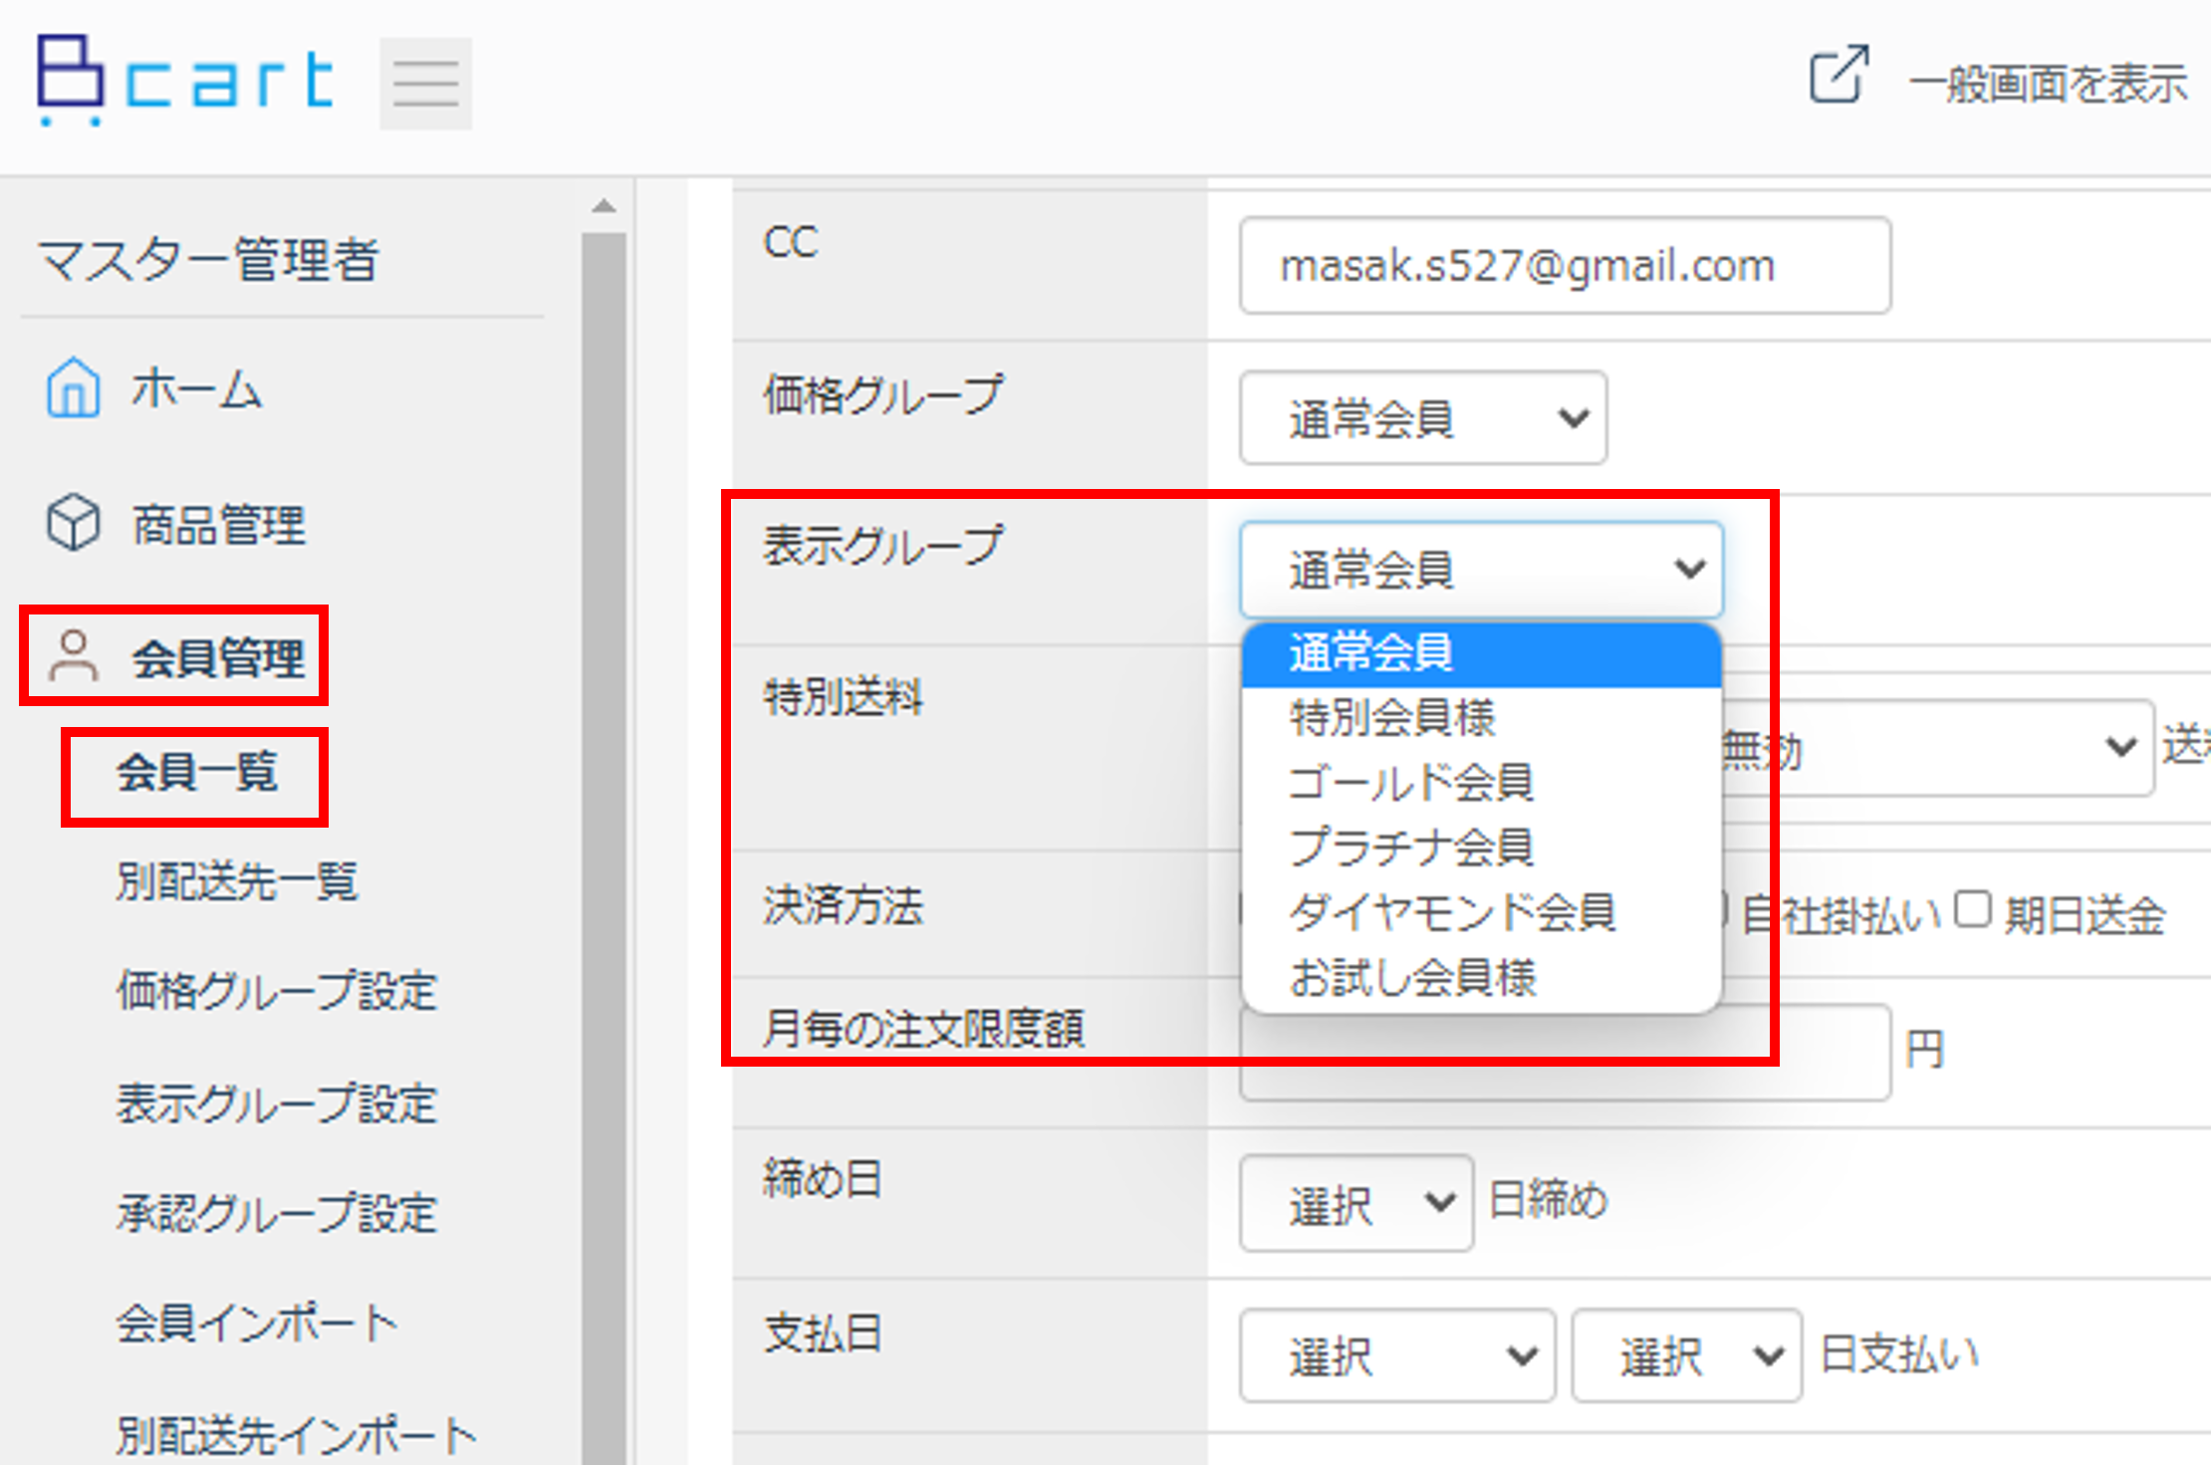Choose お試し会員様 option
The height and width of the screenshot is (1465, 2211).
click(1481, 978)
